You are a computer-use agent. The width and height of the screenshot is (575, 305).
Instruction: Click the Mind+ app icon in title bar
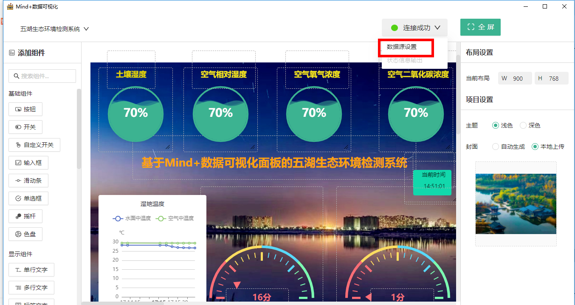pyautogui.click(x=10, y=6)
